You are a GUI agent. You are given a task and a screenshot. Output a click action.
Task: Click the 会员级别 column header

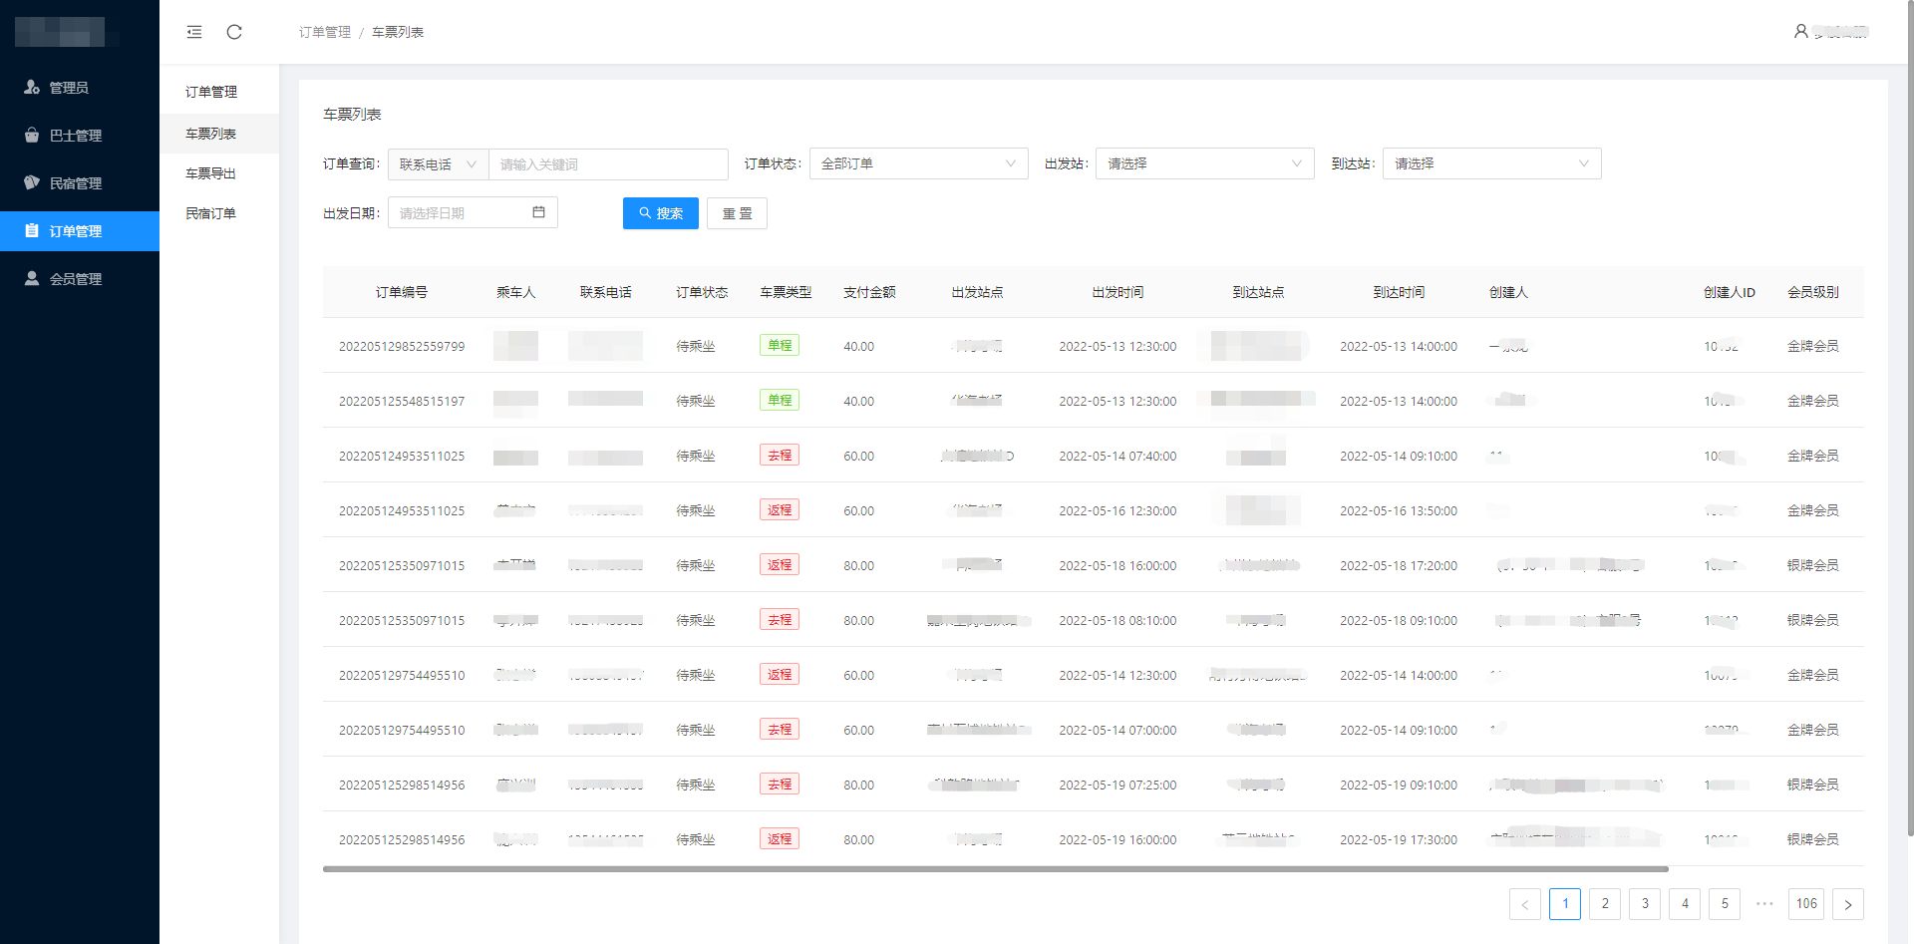pos(1812,292)
